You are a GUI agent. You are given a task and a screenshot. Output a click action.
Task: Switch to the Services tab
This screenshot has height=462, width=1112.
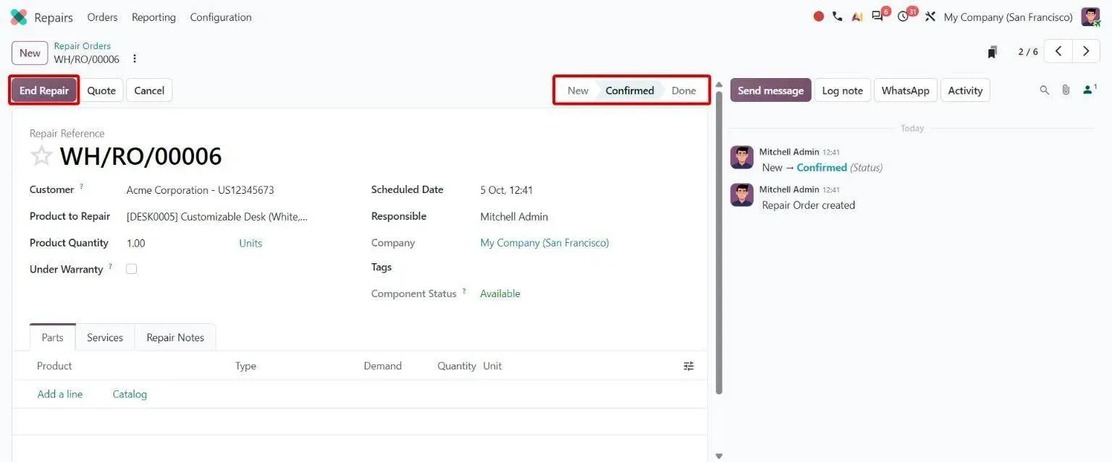click(105, 338)
